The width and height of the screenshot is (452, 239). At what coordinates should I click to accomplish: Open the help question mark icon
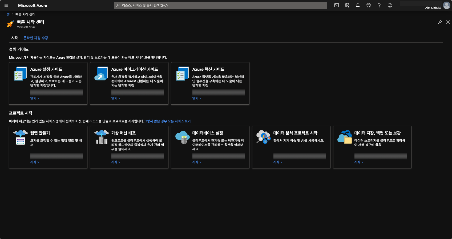pos(379,5)
